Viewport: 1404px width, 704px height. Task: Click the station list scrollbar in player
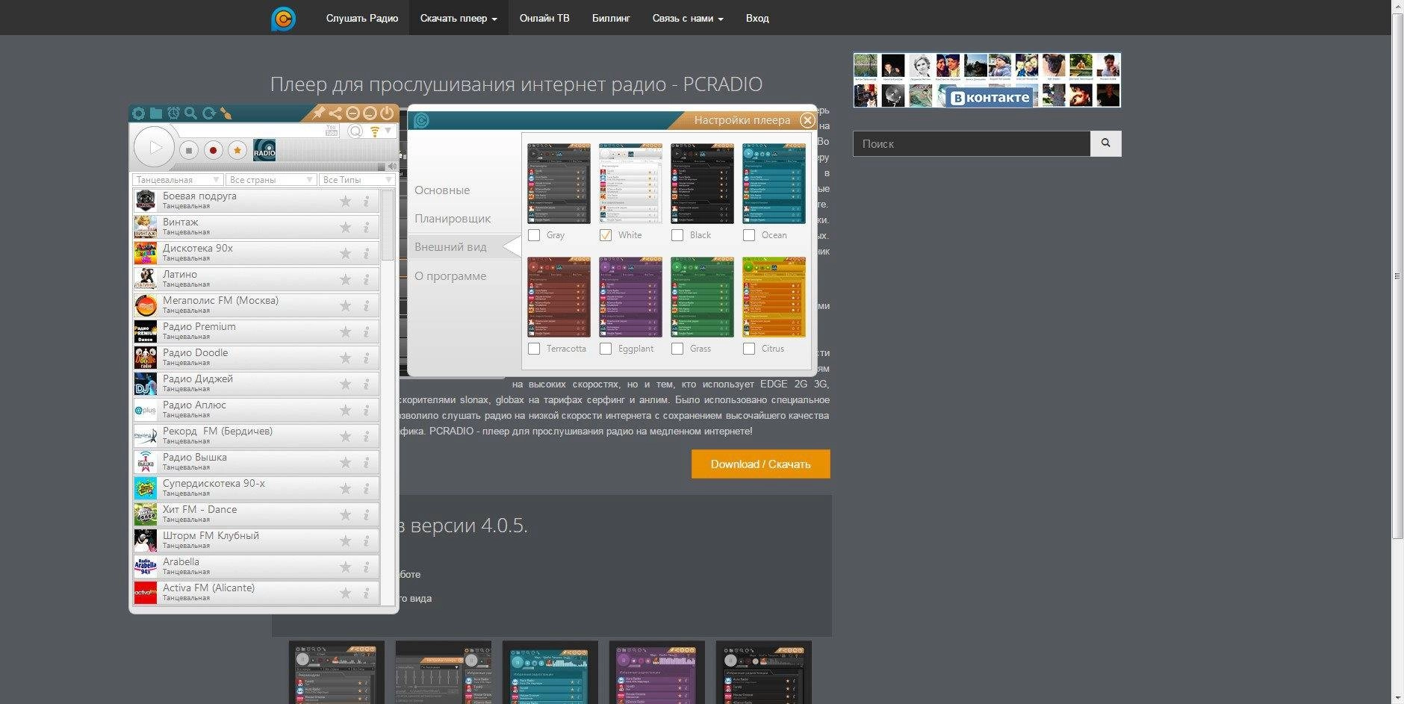click(x=388, y=225)
